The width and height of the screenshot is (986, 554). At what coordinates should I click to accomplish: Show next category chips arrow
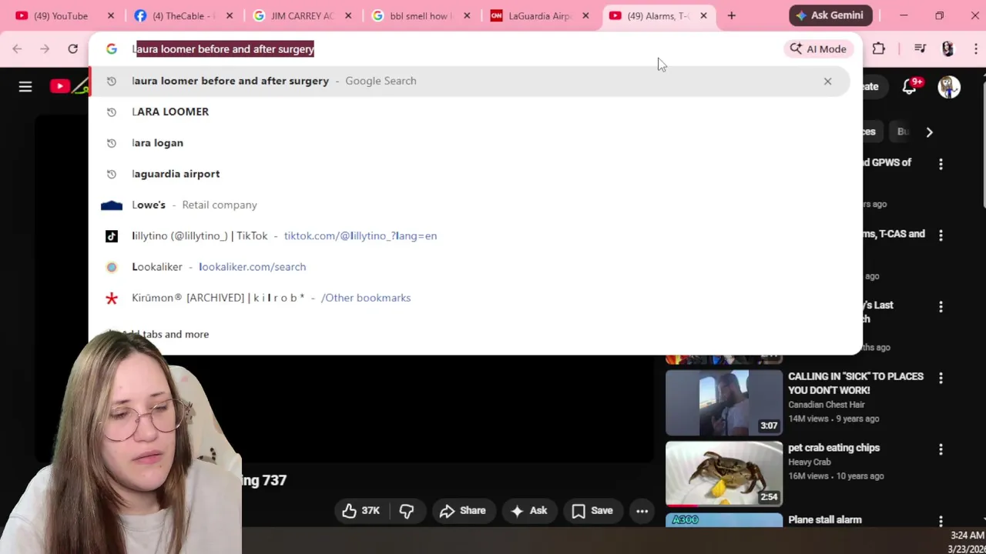tap(929, 132)
